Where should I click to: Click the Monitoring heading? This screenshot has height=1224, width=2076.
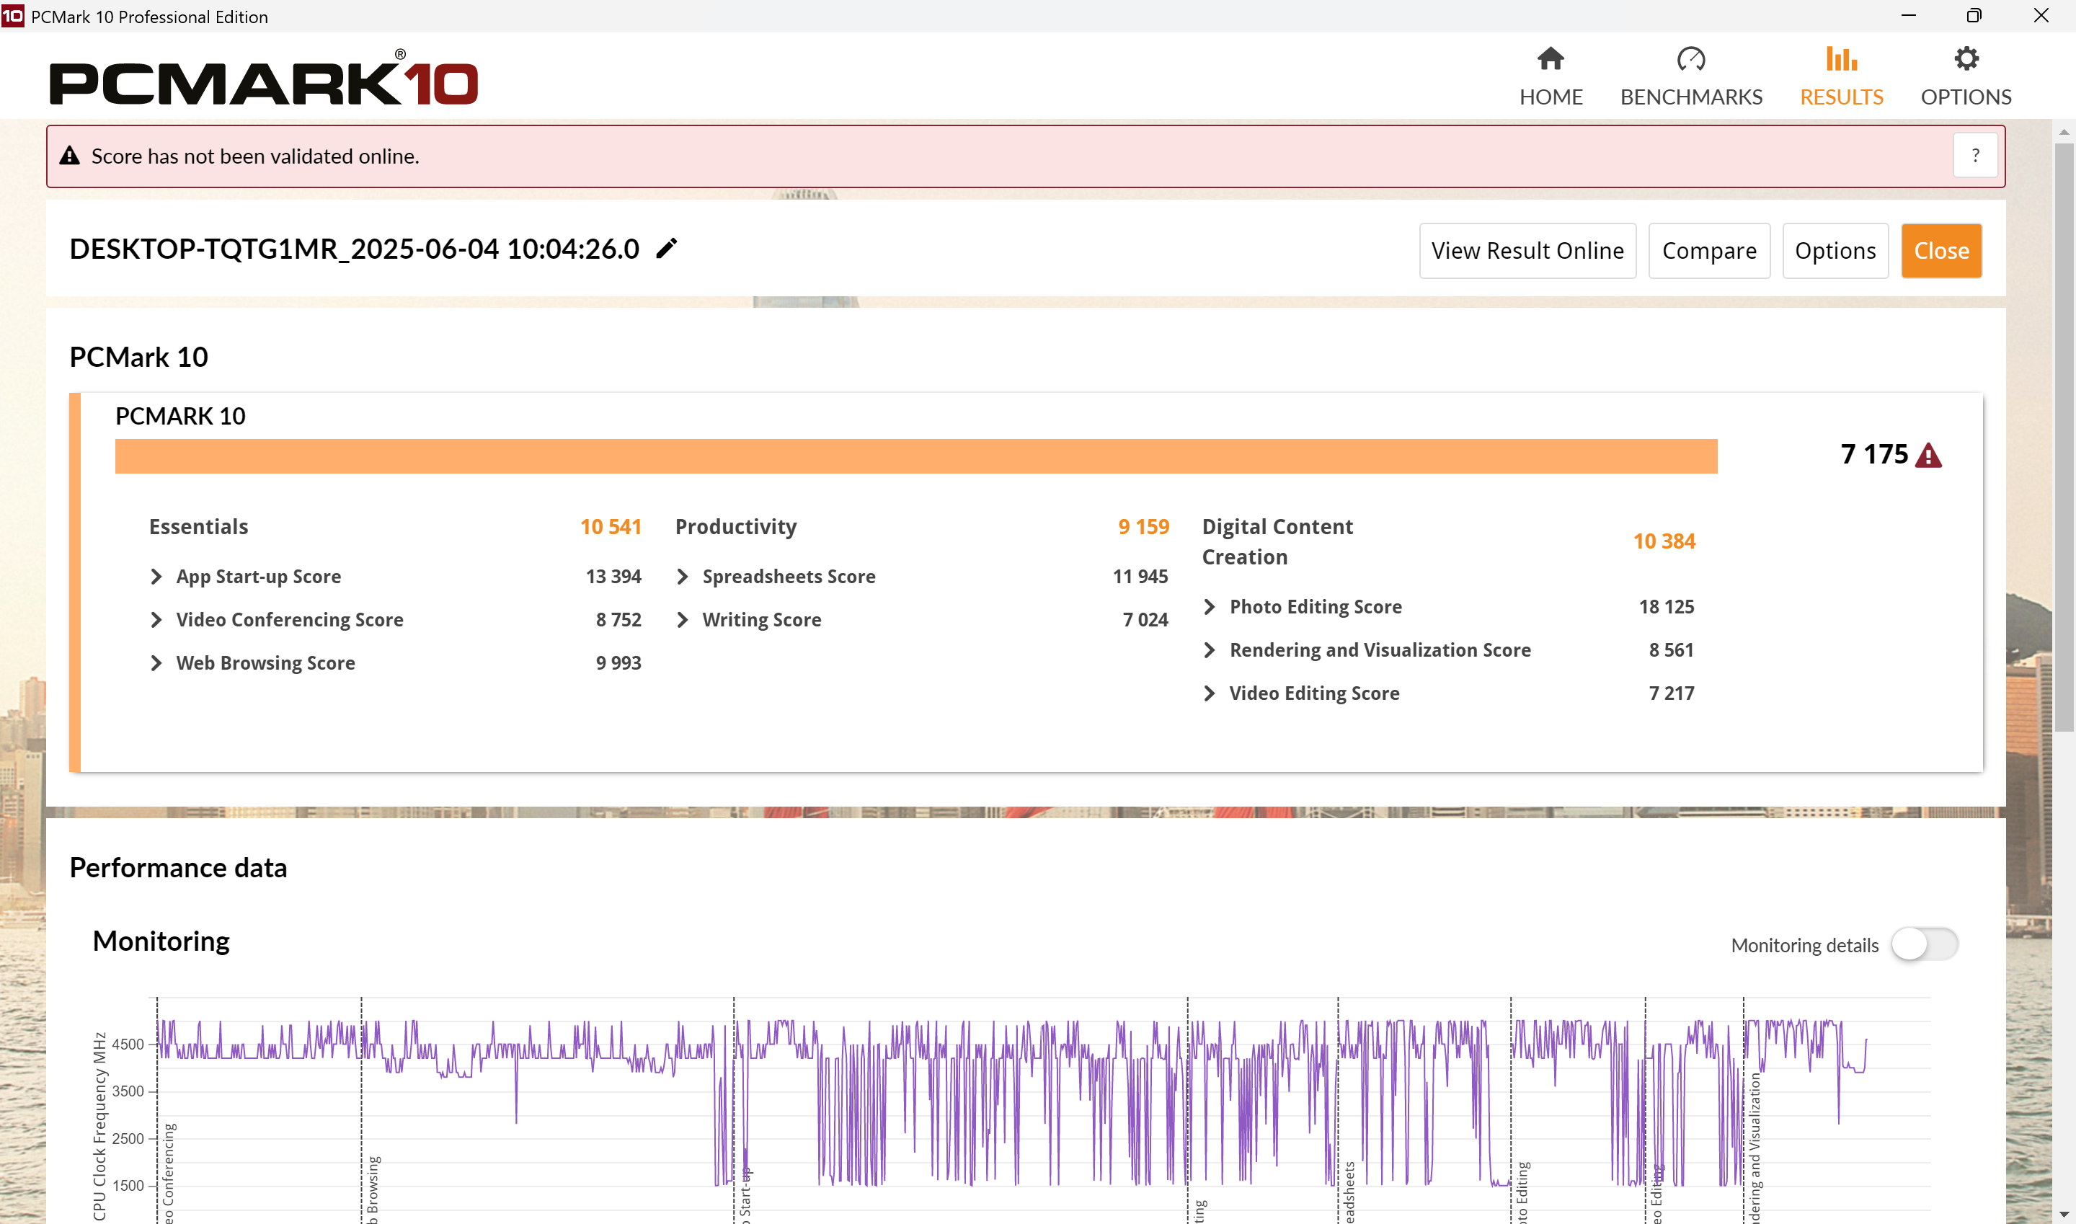161,941
